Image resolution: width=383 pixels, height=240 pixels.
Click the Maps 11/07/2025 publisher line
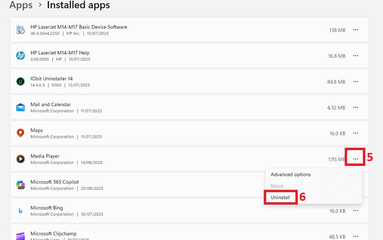click(x=66, y=137)
